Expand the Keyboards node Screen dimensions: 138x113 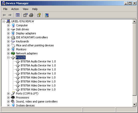click(8, 41)
